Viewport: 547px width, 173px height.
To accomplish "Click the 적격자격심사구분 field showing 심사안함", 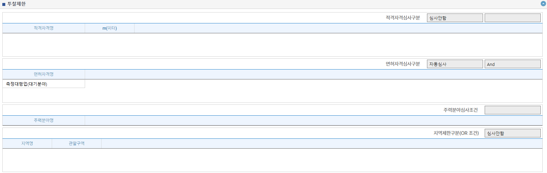I will (455, 18).
